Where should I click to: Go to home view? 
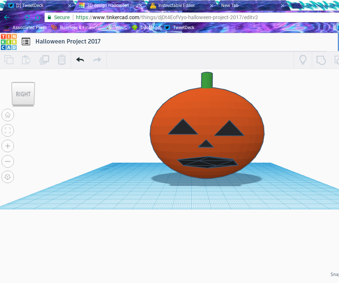[x=8, y=115]
